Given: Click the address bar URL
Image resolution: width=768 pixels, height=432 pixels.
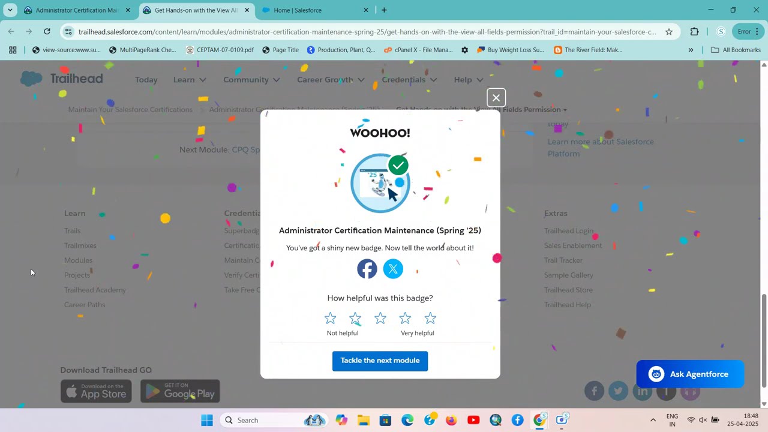Looking at the screenshot, I should (x=367, y=32).
